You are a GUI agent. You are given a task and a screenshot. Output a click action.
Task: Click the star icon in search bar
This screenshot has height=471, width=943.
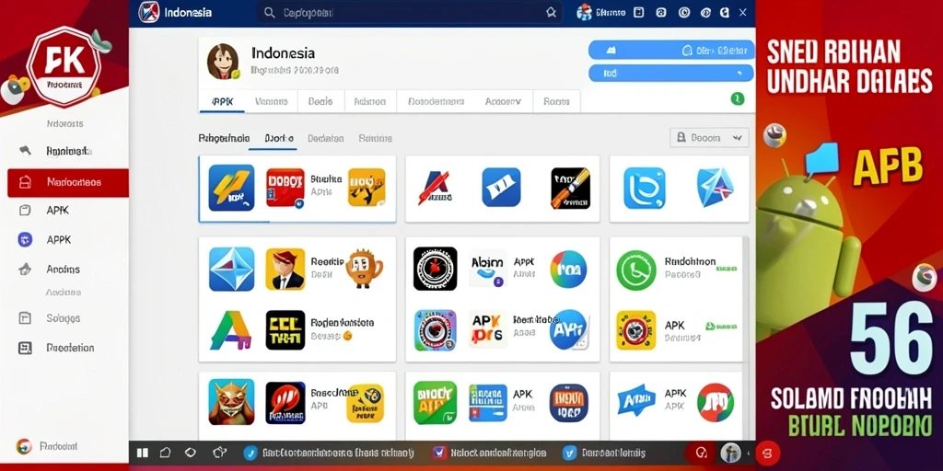tap(551, 13)
